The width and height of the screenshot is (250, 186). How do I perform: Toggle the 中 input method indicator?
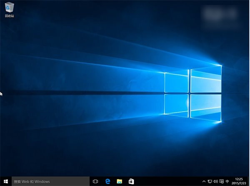pos(227,181)
